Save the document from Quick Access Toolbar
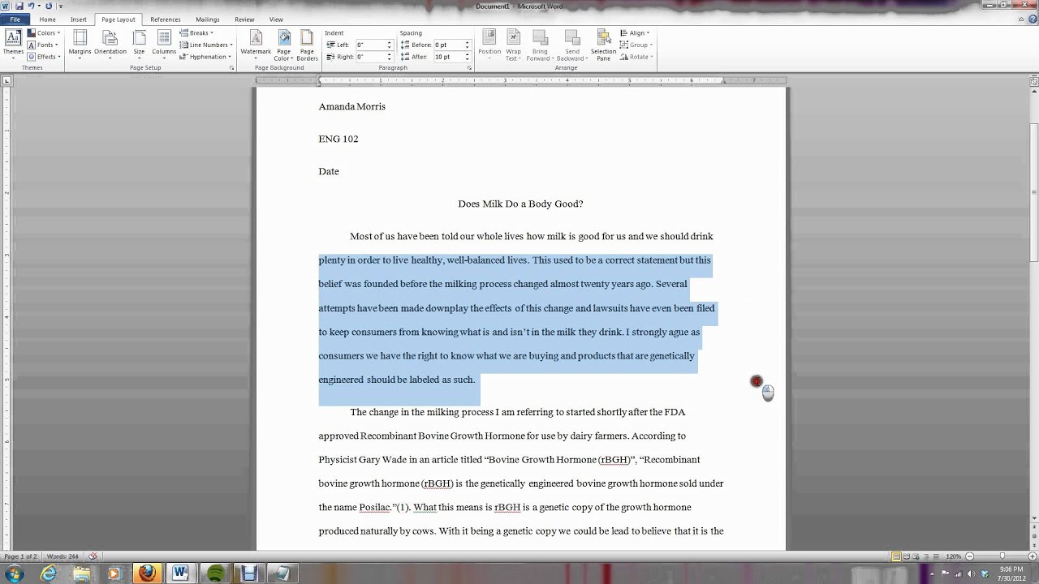The height and width of the screenshot is (584, 1039). [x=18, y=6]
